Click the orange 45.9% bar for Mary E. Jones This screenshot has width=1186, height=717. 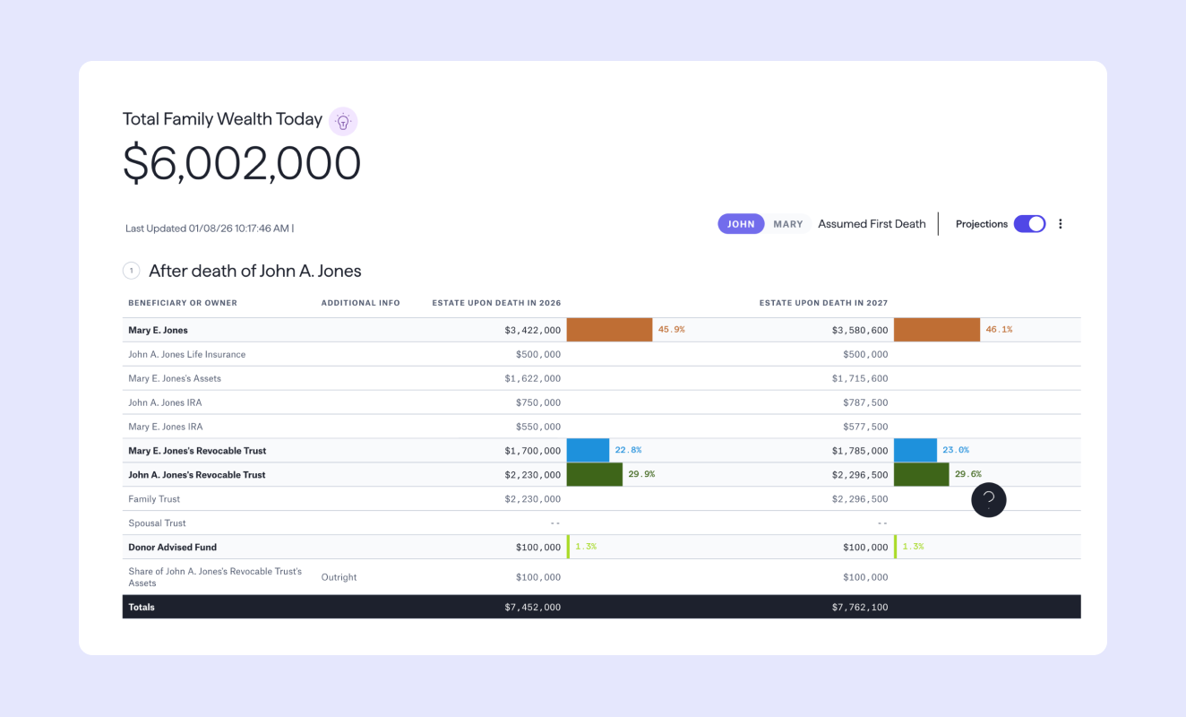609,330
